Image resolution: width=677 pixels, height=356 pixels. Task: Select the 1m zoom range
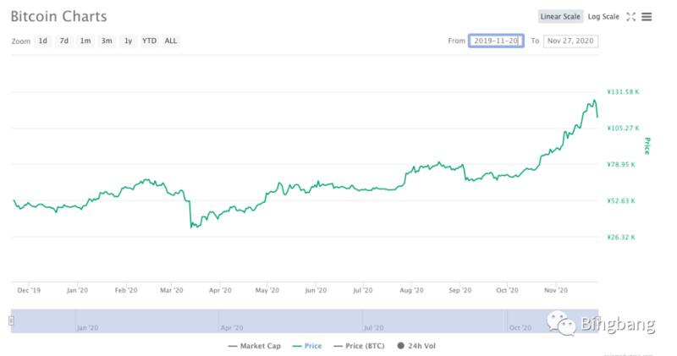tap(85, 41)
